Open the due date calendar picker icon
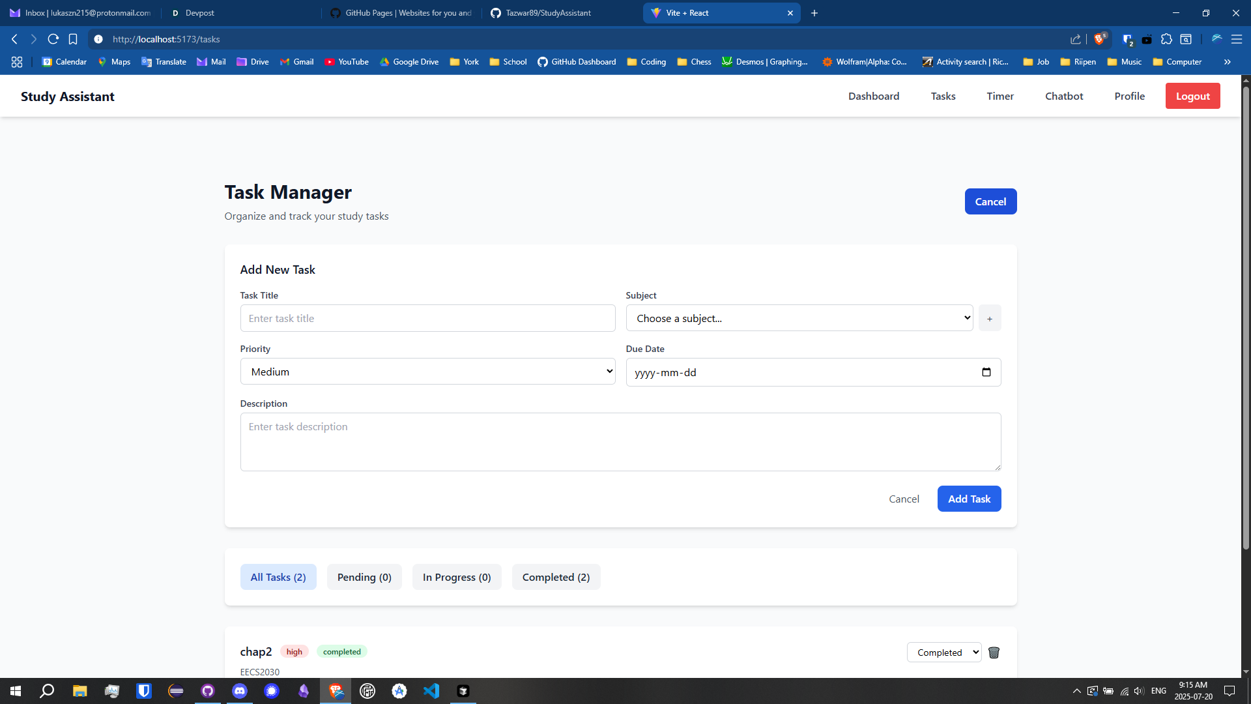This screenshot has height=704, width=1251. click(x=986, y=372)
